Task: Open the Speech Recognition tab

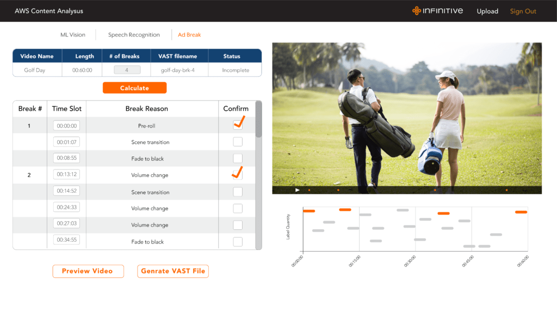Action: 134,35
